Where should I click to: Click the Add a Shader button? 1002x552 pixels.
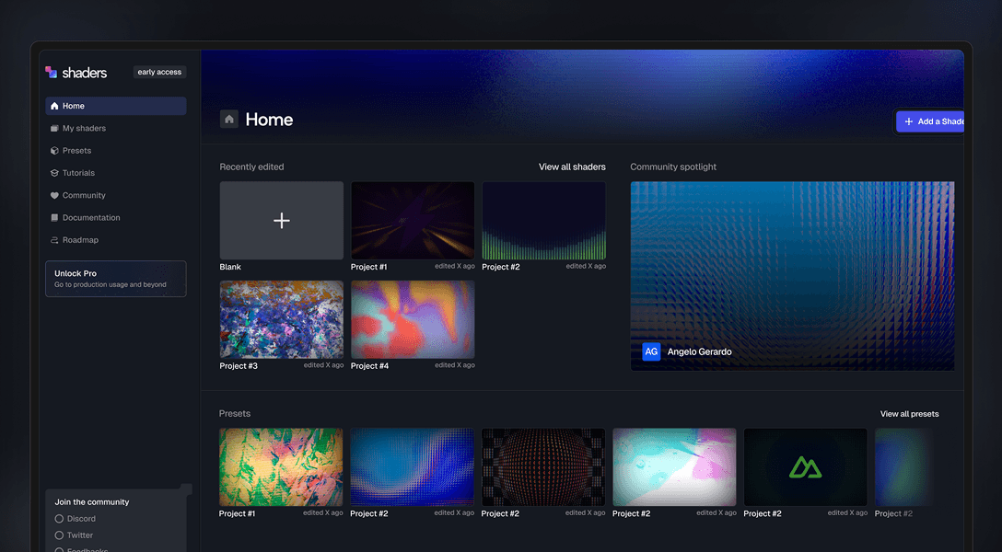click(x=930, y=121)
